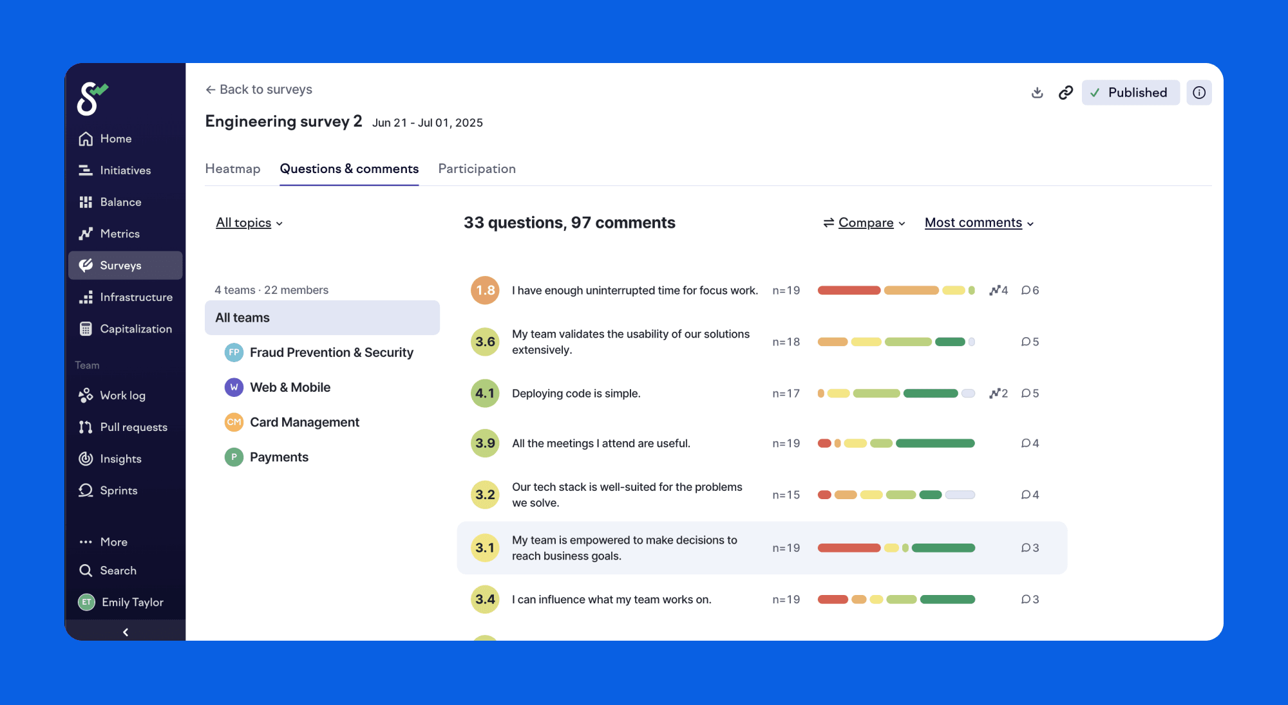
Task: Open the info icon in top right
Action: [x=1198, y=93]
